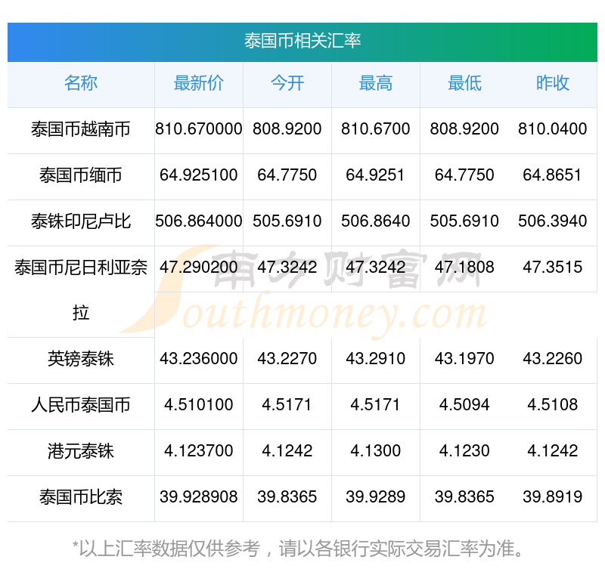Click 今开 value 64.7750 for 泰国币缅币
The height and width of the screenshot is (572, 605).
[x=287, y=175]
